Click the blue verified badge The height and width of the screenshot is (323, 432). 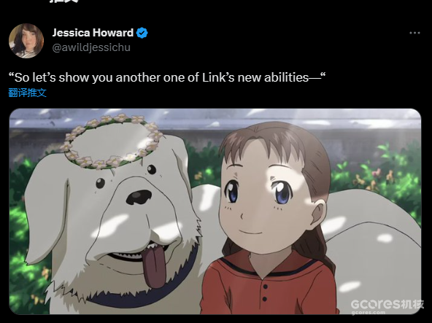[142, 33]
